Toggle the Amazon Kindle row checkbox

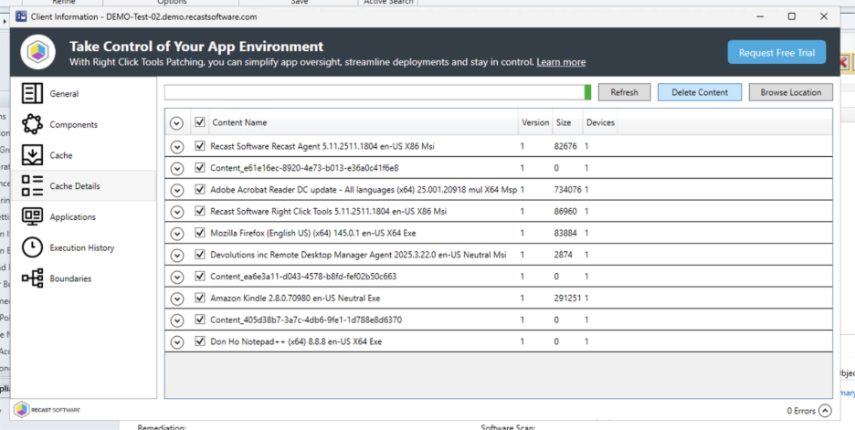200,298
